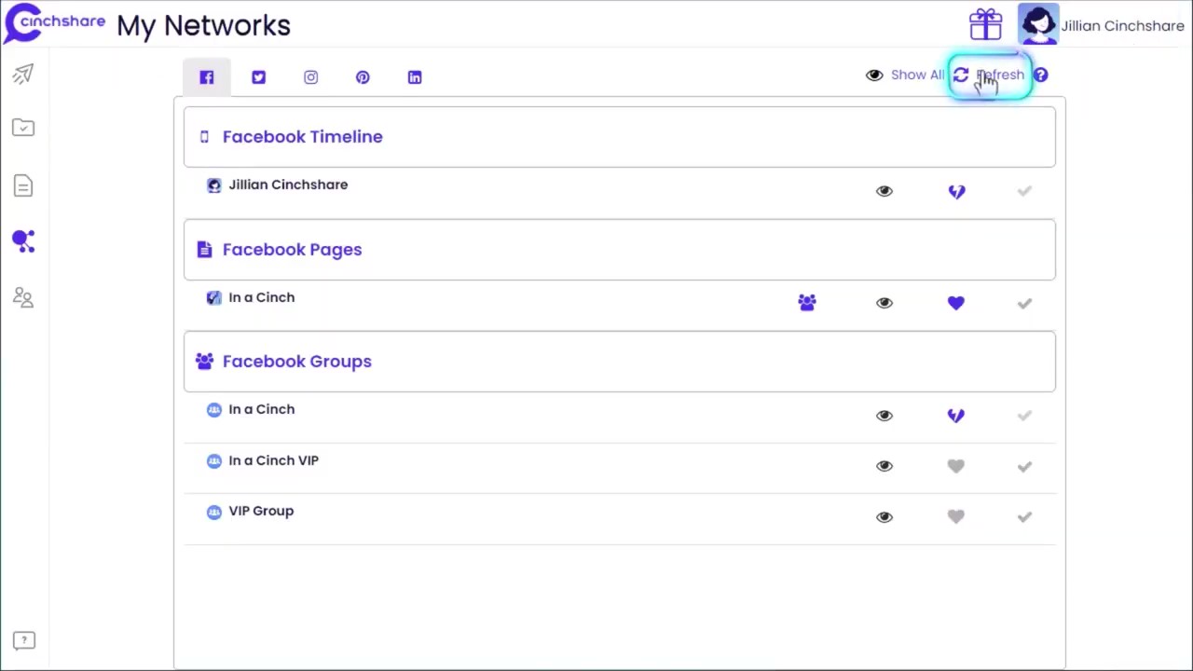Click checkmark for VIP Group
This screenshot has height=671, width=1193.
pyautogui.click(x=1024, y=517)
